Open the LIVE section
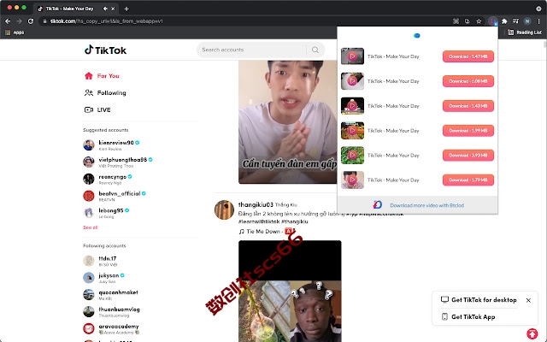 point(97,109)
